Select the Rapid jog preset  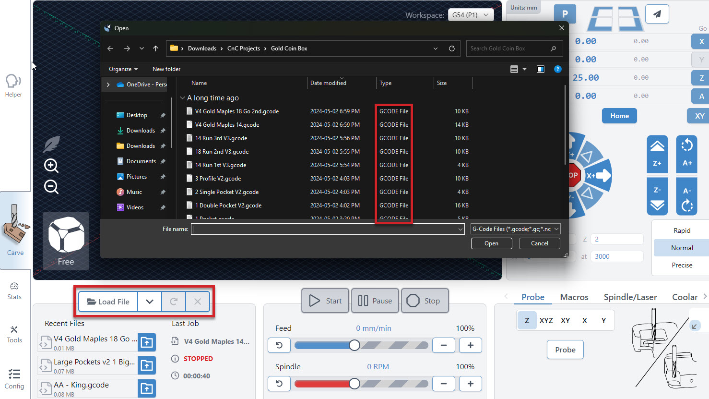click(682, 230)
